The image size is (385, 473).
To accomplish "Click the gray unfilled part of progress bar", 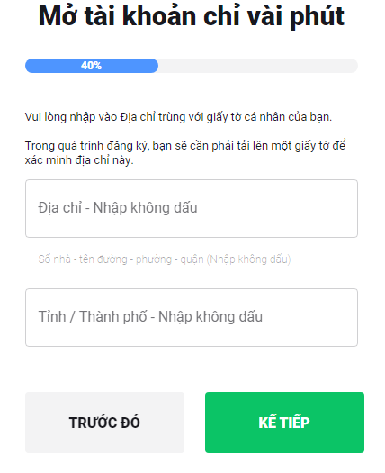I will click(258, 66).
